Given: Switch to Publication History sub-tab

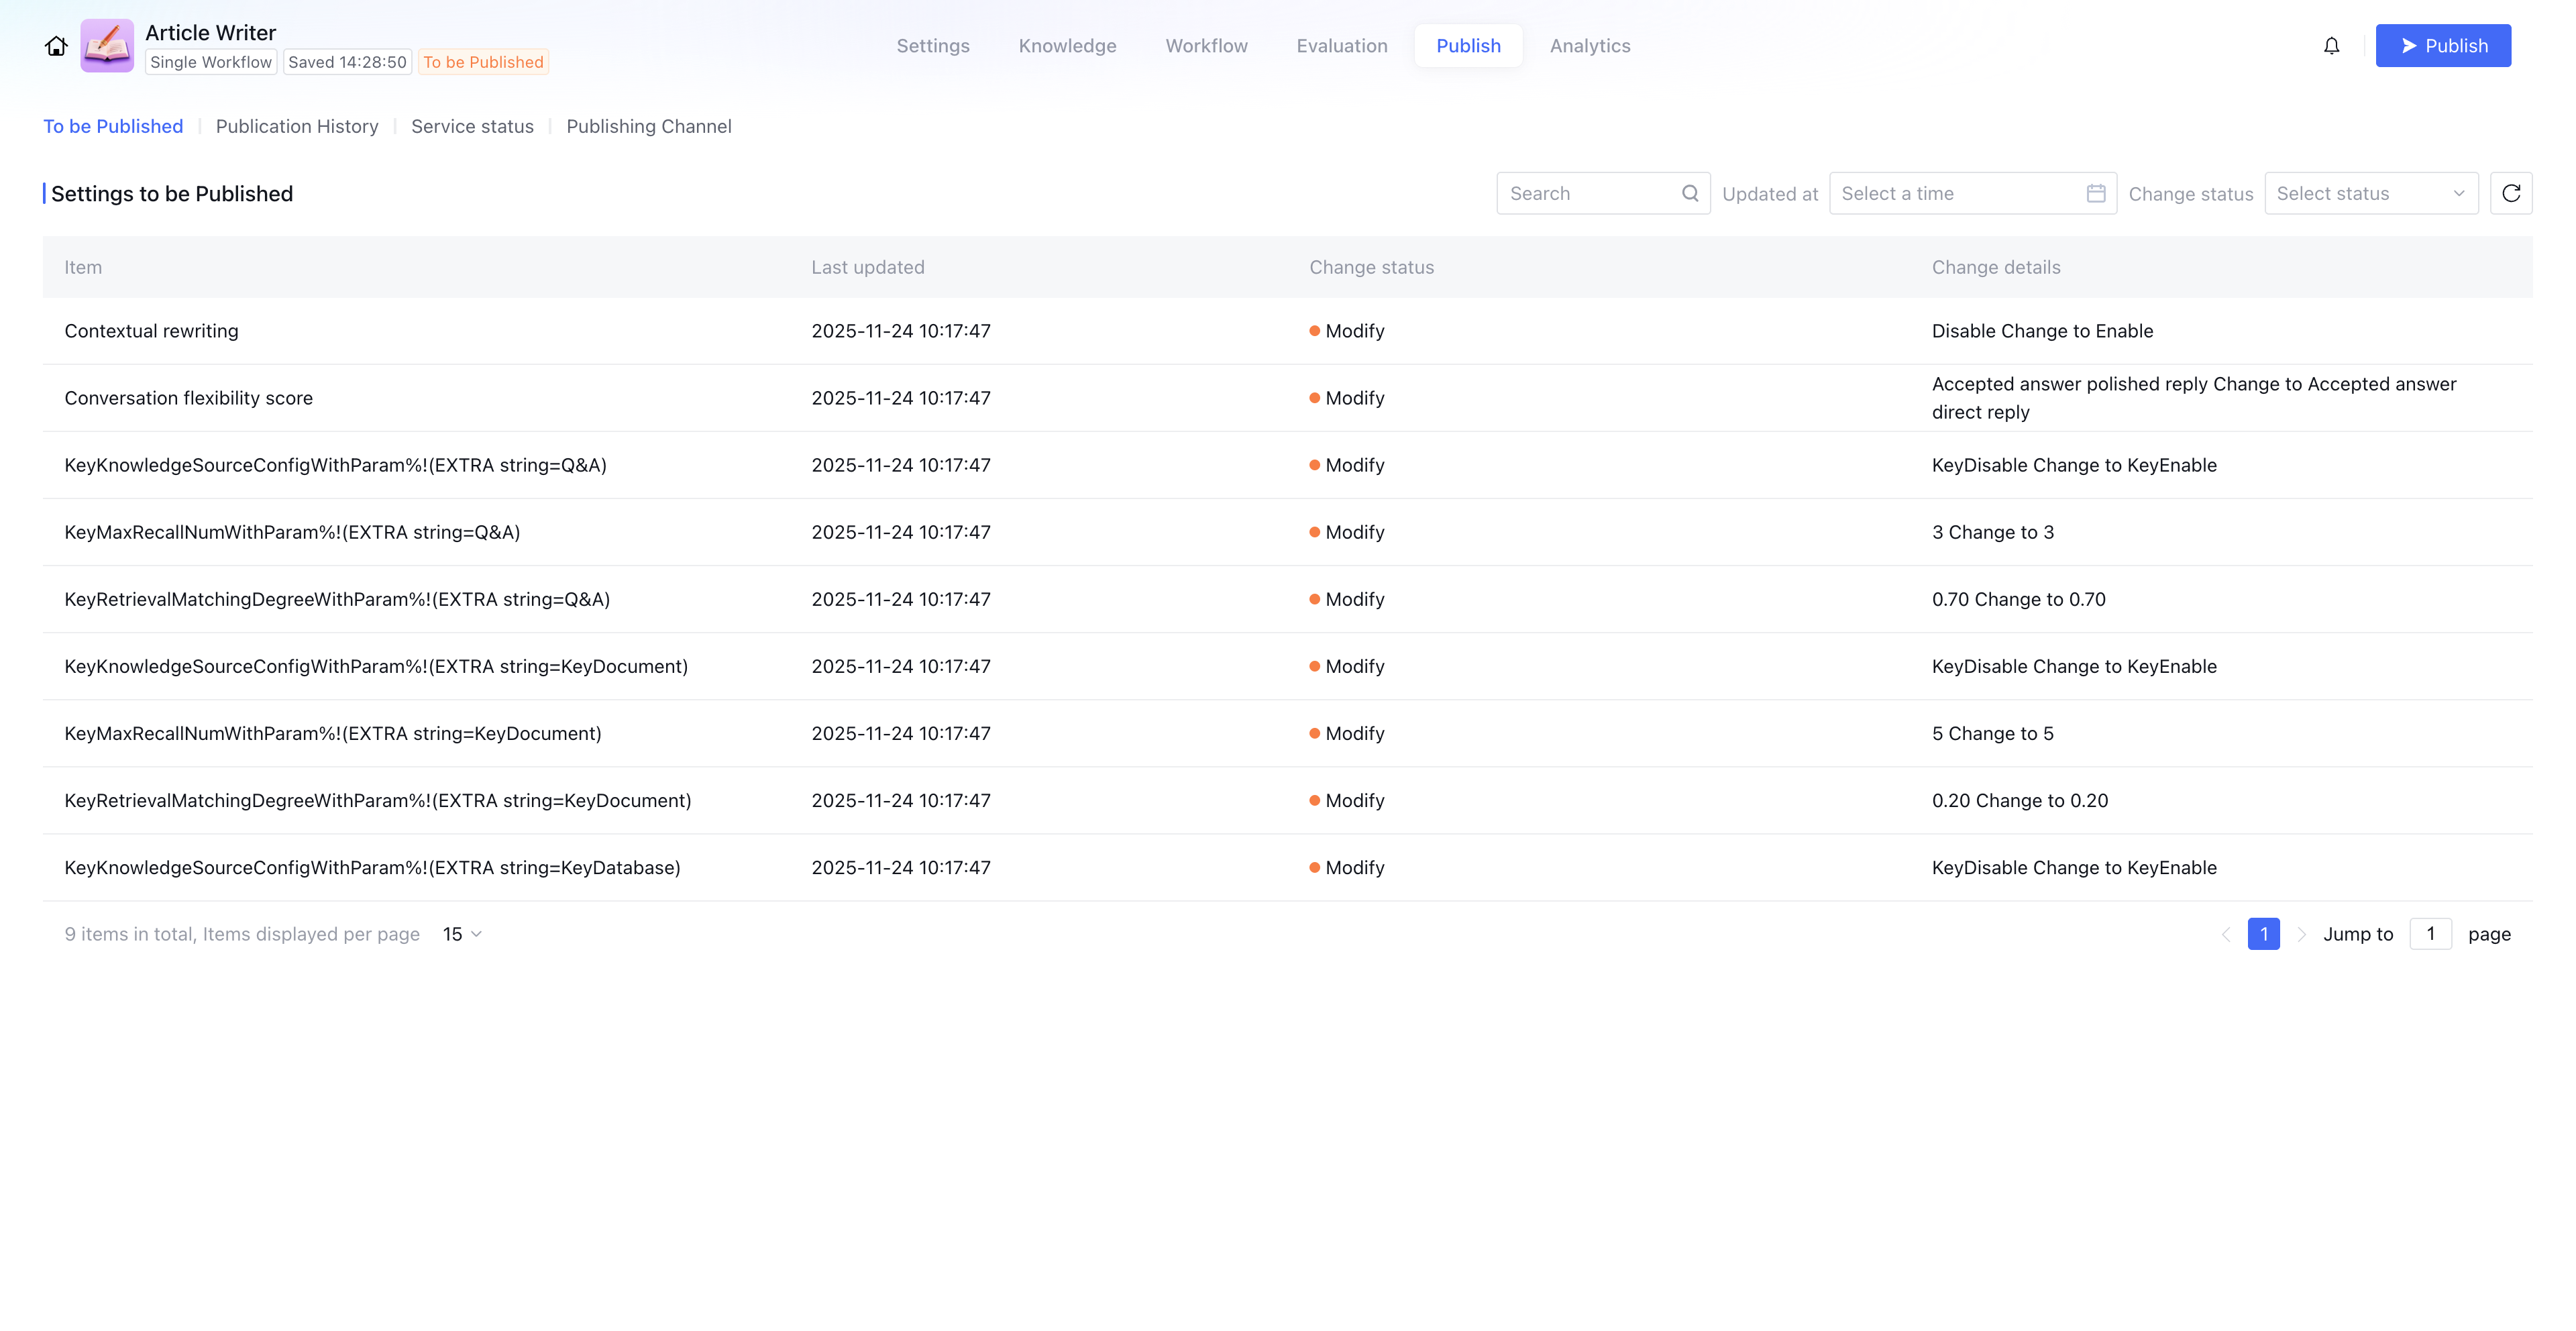Looking at the screenshot, I should coord(297,126).
